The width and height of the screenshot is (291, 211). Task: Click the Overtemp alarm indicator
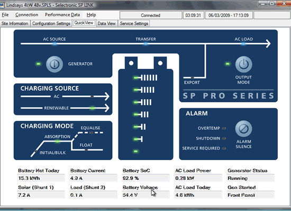pos(224,128)
